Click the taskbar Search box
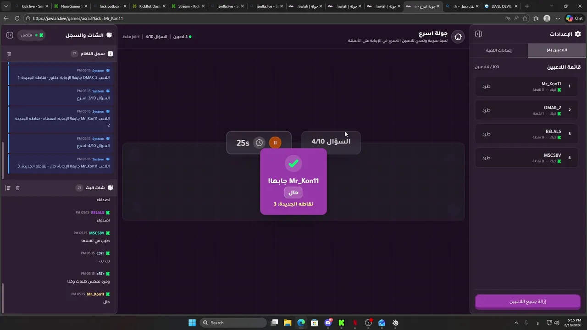This screenshot has height=330, width=587. 233,323
